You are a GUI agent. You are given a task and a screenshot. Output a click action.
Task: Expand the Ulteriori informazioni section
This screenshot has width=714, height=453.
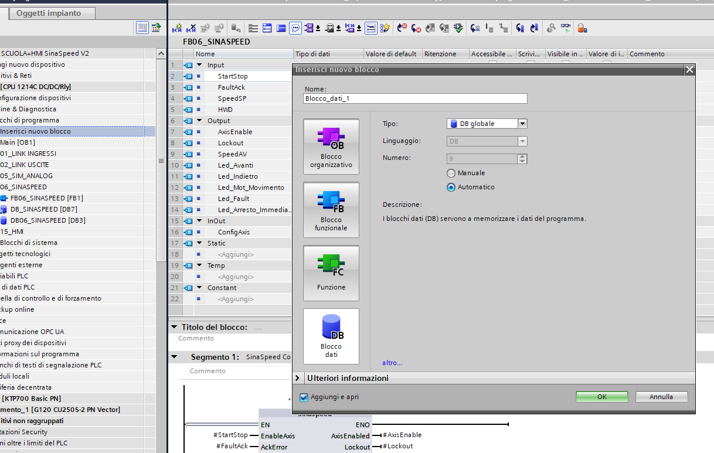298,379
